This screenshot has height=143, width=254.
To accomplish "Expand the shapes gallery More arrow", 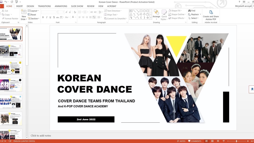I will coord(151,18).
